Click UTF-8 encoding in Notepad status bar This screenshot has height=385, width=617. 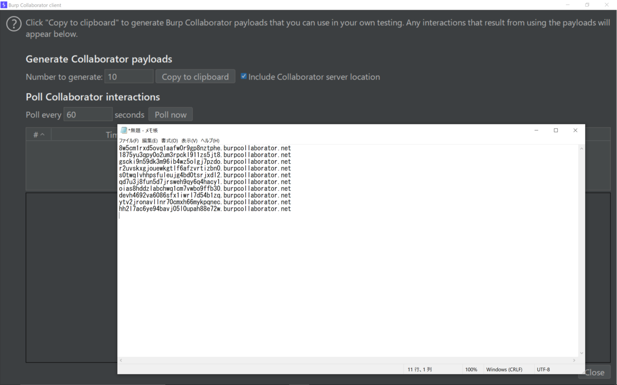pos(543,370)
